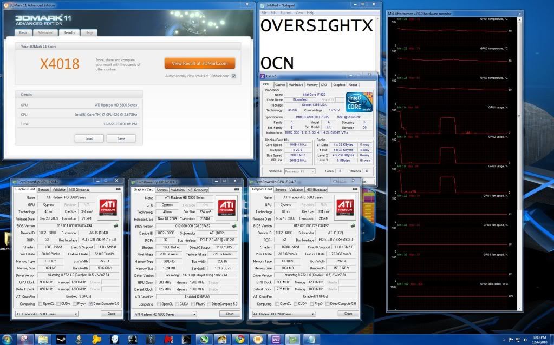Open the Action Center flag tray icon
Viewport: 554px width, 345px height.
pos(511,340)
